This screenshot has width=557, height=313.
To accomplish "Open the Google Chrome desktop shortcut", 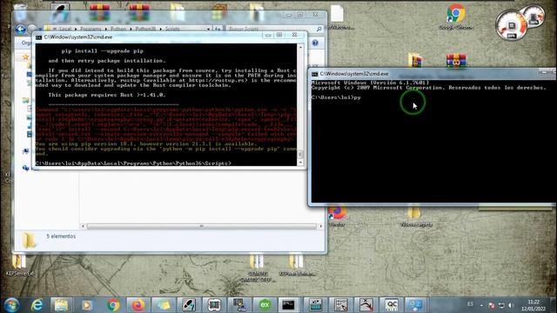I will click(456, 17).
